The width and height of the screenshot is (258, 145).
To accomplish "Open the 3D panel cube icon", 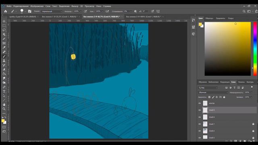I will pyautogui.click(x=193, y=34).
